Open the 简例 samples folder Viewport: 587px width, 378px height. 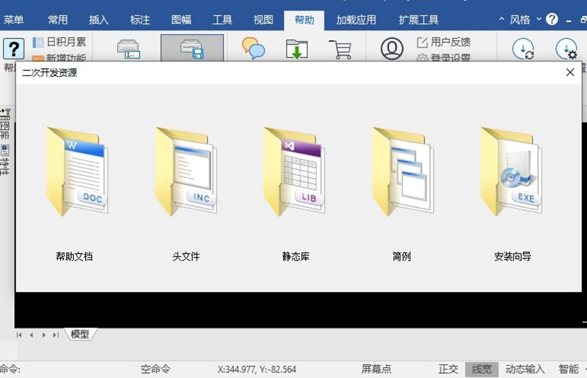pos(403,171)
